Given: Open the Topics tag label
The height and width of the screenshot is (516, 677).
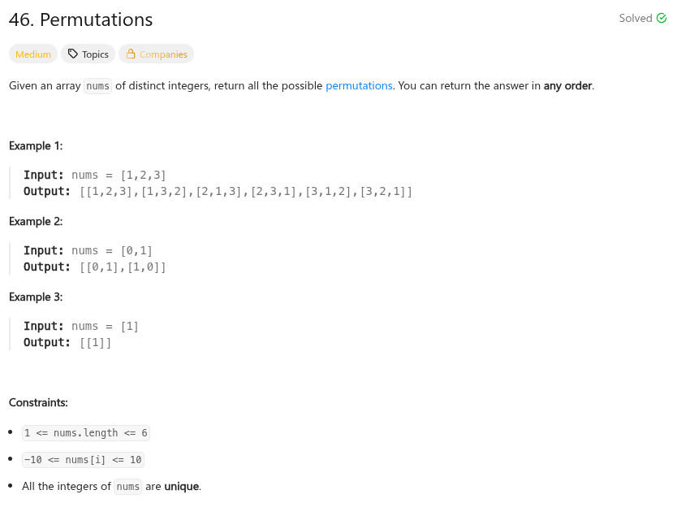Looking at the screenshot, I should (95, 54).
